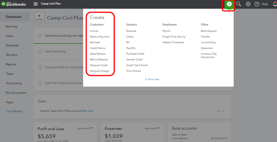The width and height of the screenshot is (277, 142).
Task: Add a company logo placeholder
Action: tap(39, 17)
